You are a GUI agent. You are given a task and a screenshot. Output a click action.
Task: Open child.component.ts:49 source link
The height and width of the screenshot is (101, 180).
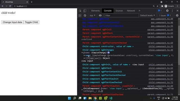point(161,50)
